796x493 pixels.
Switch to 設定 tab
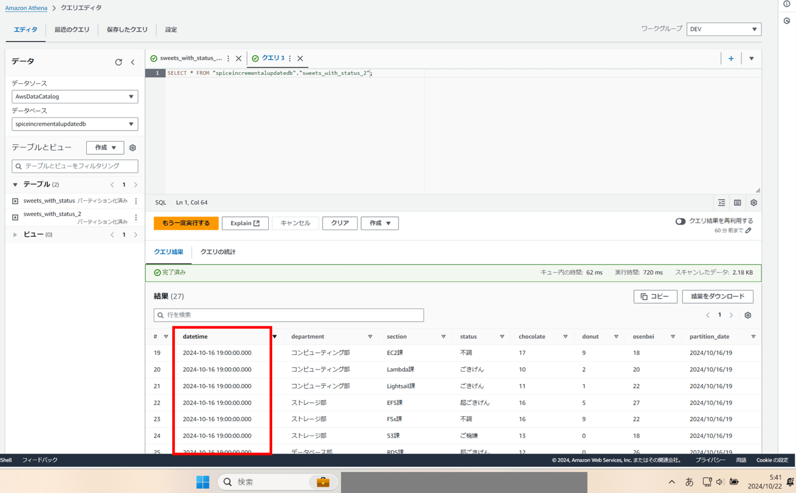click(x=171, y=29)
